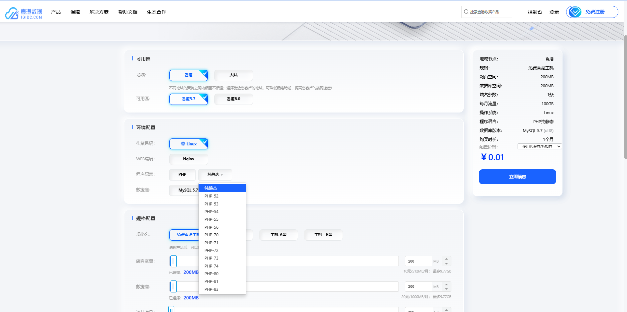
Task: Click the search magnifier icon
Action: pos(466,12)
